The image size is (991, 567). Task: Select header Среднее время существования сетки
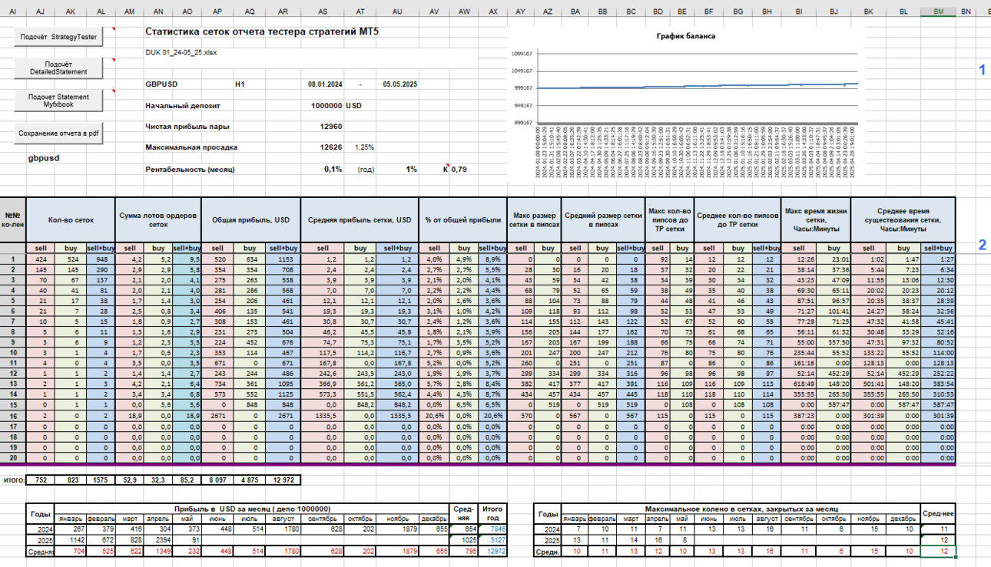click(x=903, y=219)
